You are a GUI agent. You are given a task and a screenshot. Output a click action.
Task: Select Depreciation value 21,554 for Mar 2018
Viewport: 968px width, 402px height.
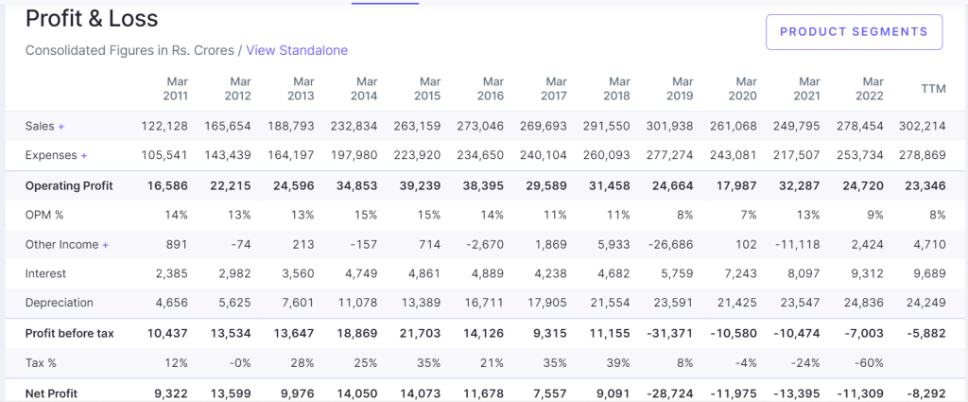click(x=610, y=303)
